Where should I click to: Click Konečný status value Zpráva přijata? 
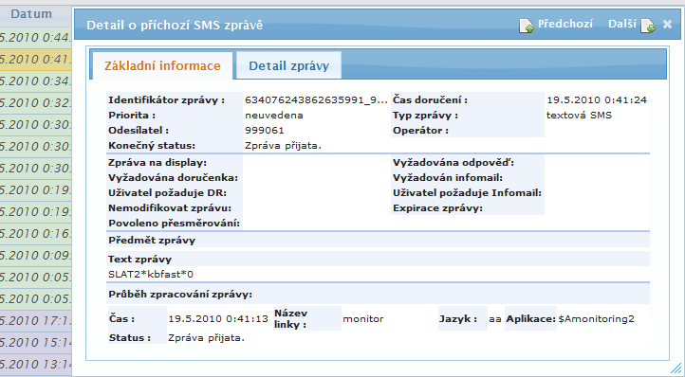tap(283, 145)
